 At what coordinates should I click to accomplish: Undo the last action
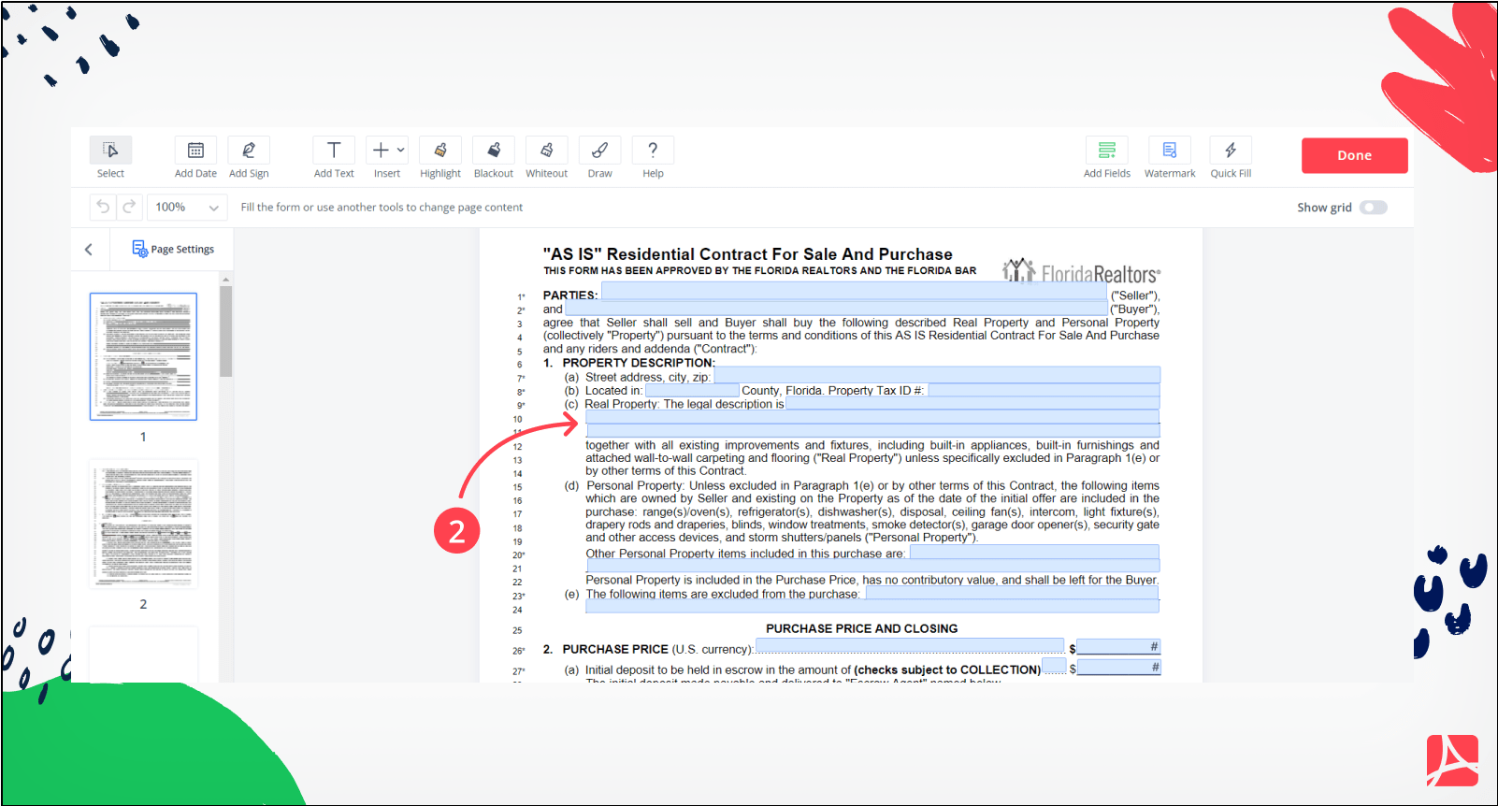pos(103,207)
